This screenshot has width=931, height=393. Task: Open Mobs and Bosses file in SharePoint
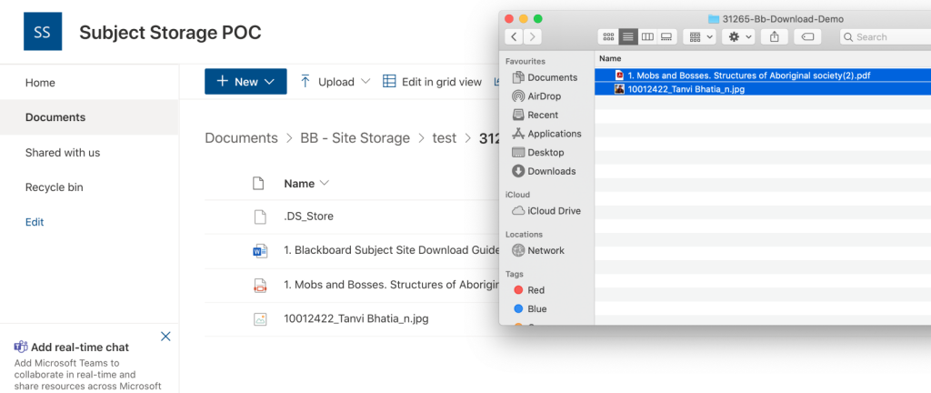391,285
